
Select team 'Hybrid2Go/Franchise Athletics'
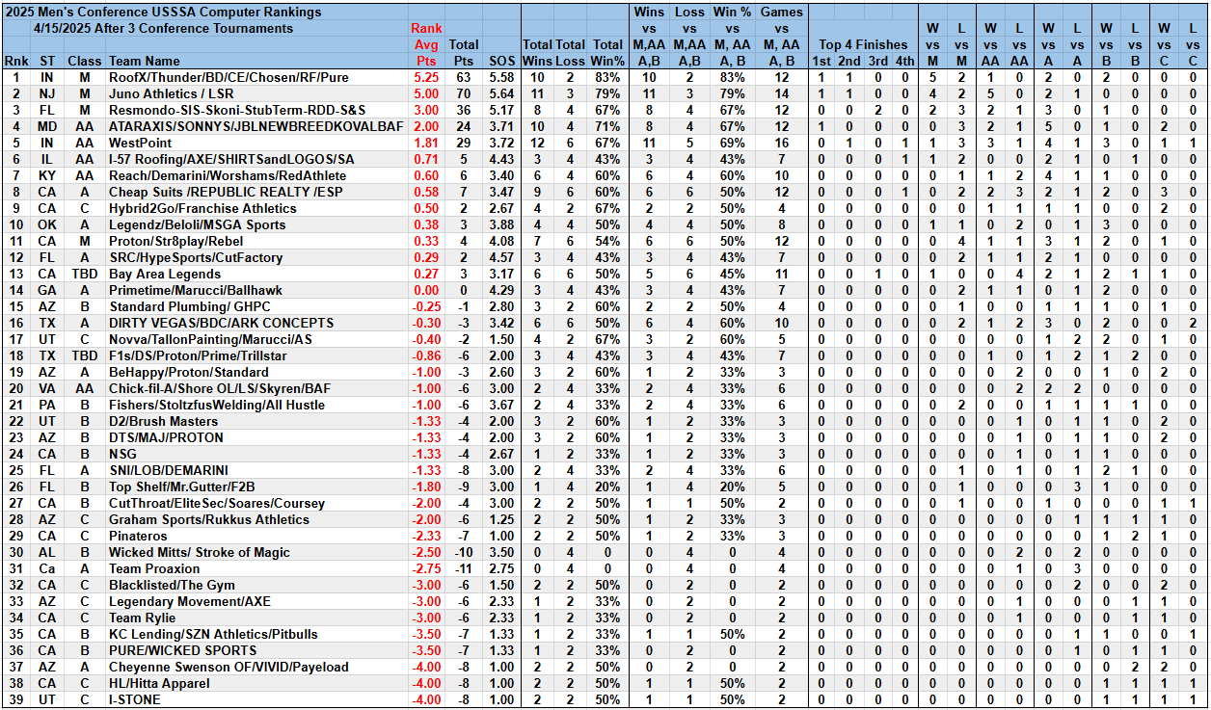[x=202, y=208]
